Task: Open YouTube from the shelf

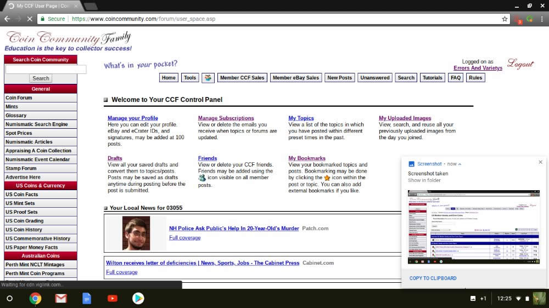Action: tap(113, 298)
